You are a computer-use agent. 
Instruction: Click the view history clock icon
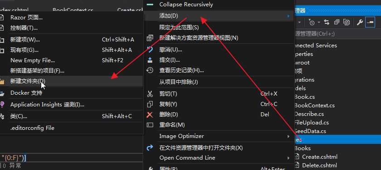click(150, 70)
